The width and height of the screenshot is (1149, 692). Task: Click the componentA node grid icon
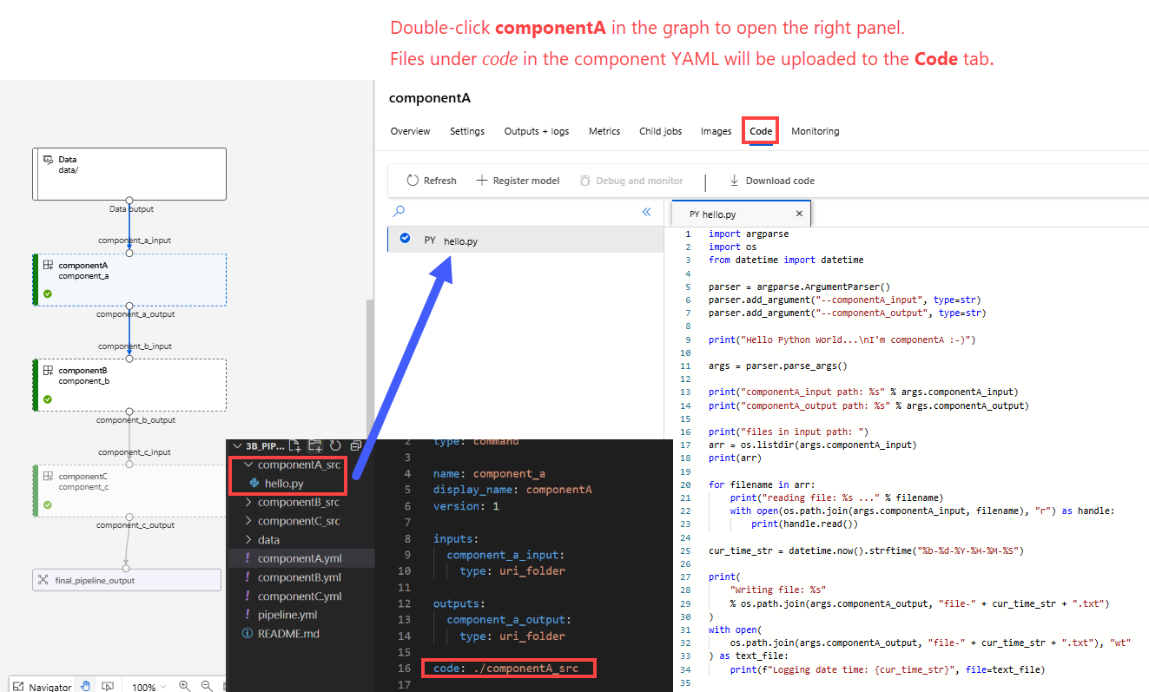coord(49,265)
